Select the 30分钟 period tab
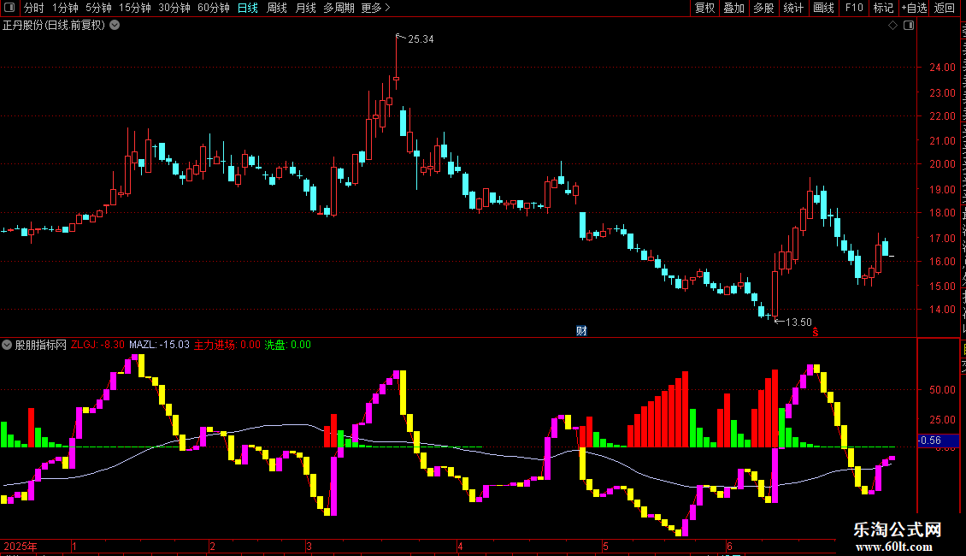This screenshot has height=556, width=966. (x=174, y=8)
